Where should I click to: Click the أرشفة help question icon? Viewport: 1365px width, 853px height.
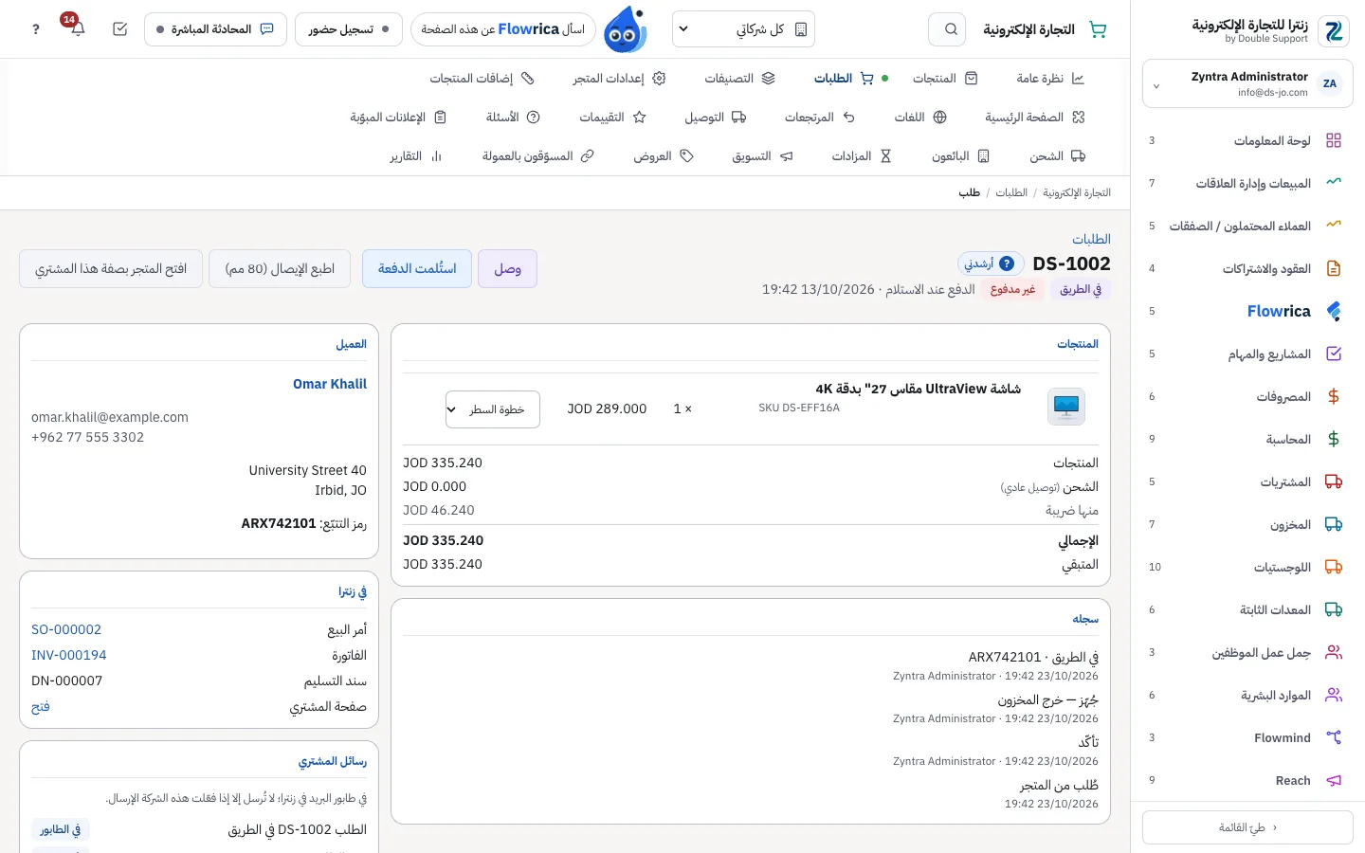1007,263
